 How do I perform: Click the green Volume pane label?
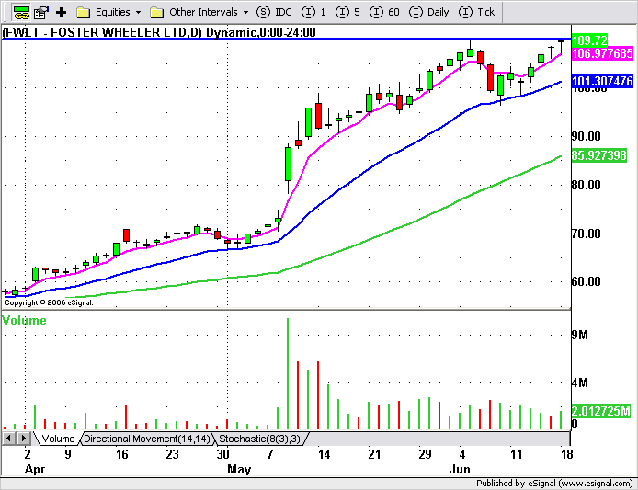coord(24,320)
